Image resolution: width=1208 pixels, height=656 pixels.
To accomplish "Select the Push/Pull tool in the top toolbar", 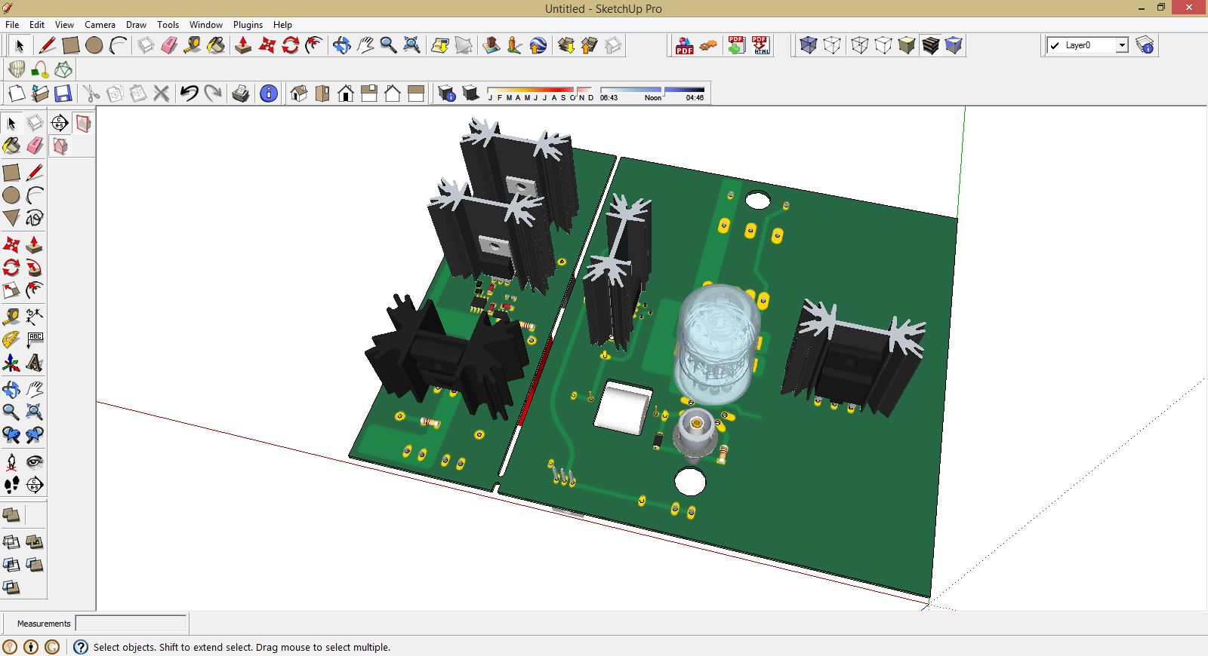I will (242, 45).
